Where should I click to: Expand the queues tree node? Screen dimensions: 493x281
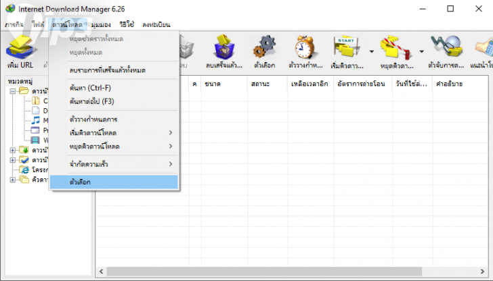point(13,180)
